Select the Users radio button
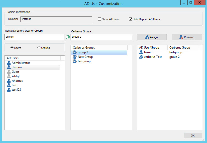The height and width of the screenshot is (143, 207). 12,48
